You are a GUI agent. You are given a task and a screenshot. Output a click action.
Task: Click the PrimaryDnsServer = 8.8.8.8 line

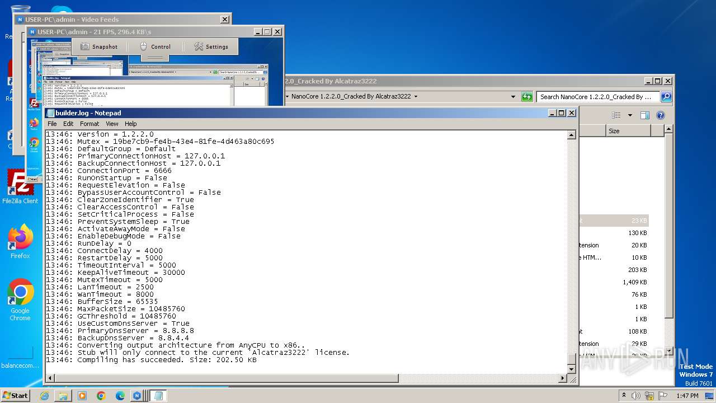tap(120, 331)
